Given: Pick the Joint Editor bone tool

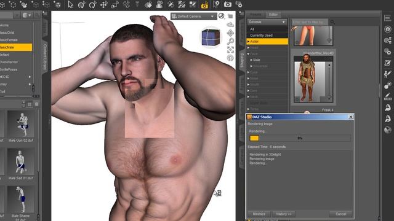Looking at the screenshot, I should pos(126,4).
